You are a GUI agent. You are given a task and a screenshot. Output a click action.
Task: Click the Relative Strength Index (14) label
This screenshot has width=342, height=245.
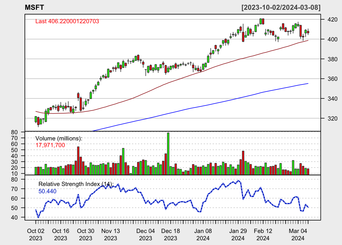[76, 184]
